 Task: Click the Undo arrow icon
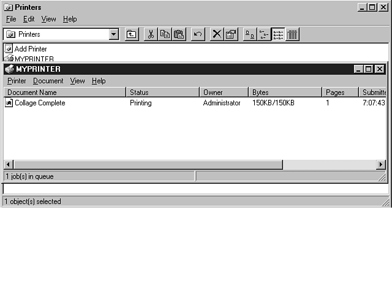198,34
